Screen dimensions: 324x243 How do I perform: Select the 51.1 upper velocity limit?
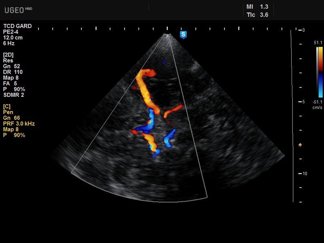[x=318, y=43]
